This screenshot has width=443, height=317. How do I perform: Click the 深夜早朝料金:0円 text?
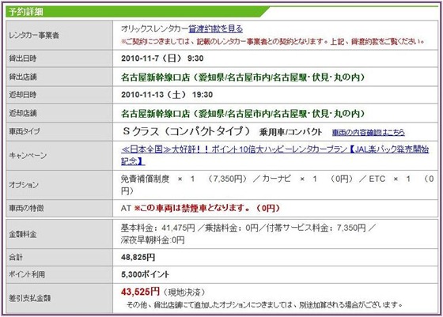153,240
